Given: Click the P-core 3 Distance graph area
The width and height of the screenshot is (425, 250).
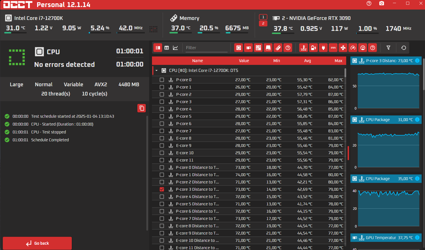Looking at the screenshot, I should coord(388,88).
